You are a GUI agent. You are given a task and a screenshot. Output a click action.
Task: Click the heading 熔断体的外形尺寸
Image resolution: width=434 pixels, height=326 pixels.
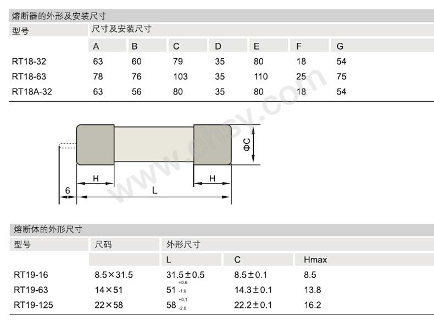(x=48, y=229)
